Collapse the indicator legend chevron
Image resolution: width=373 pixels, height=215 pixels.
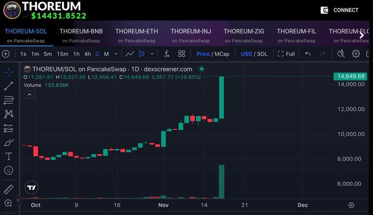point(29,95)
